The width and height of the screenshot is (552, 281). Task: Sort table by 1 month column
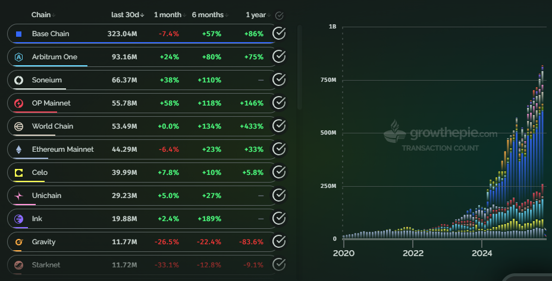pyautogui.click(x=168, y=15)
